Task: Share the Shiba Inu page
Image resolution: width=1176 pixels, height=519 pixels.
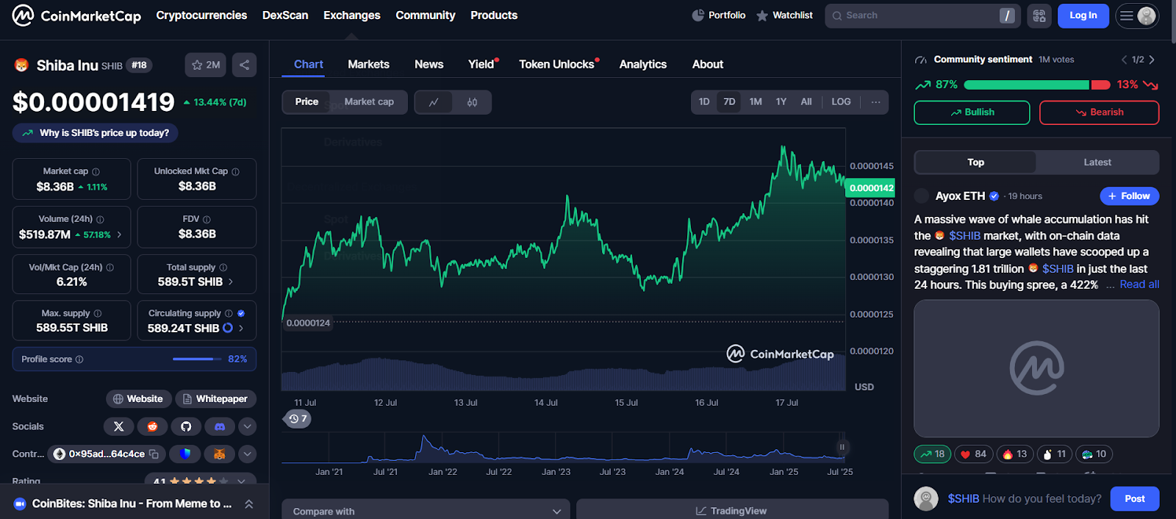Action: pyautogui.click(x=244, y=65)
